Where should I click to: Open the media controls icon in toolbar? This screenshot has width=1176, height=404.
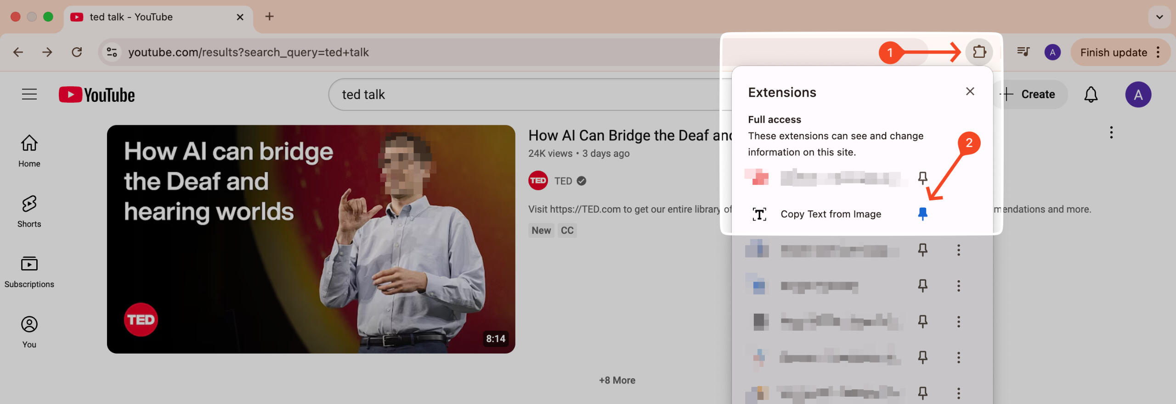click(x=1023, y=52)
